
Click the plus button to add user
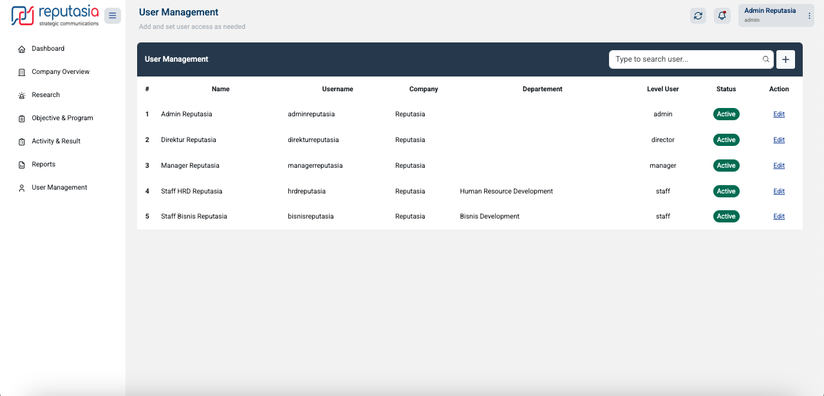[785, 59]
